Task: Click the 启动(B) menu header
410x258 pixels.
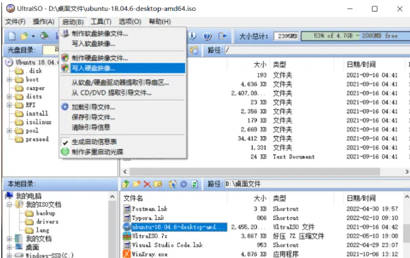Action: click(x=73, y=22)
